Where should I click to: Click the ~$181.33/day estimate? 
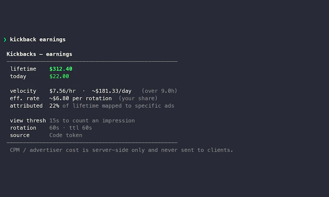coord(112,91)
